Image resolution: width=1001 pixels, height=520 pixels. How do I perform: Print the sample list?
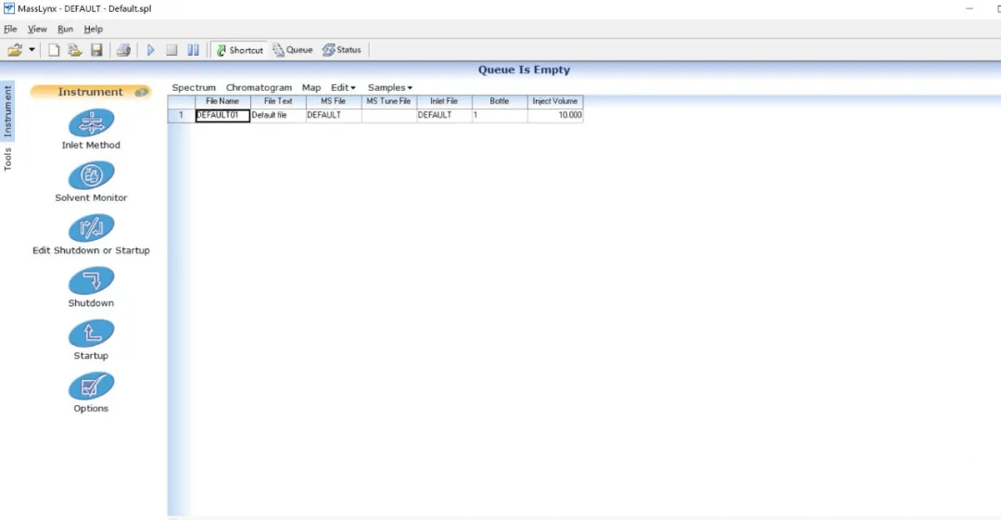point(123,50)
